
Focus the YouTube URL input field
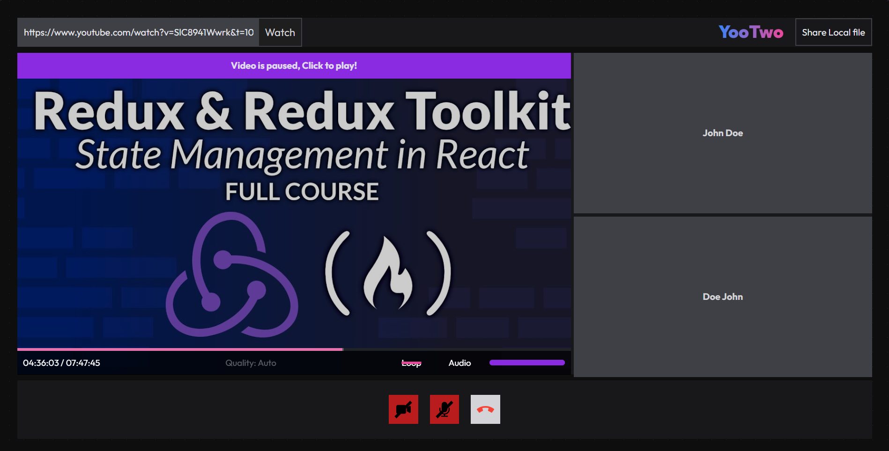tap(138, 32)
